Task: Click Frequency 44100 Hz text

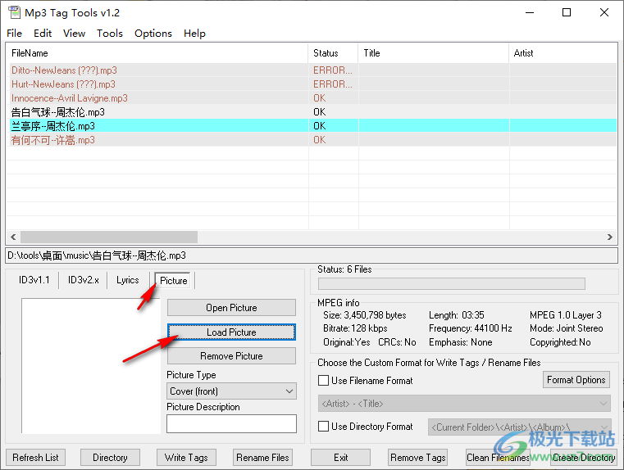Action: tap(471, 328)
